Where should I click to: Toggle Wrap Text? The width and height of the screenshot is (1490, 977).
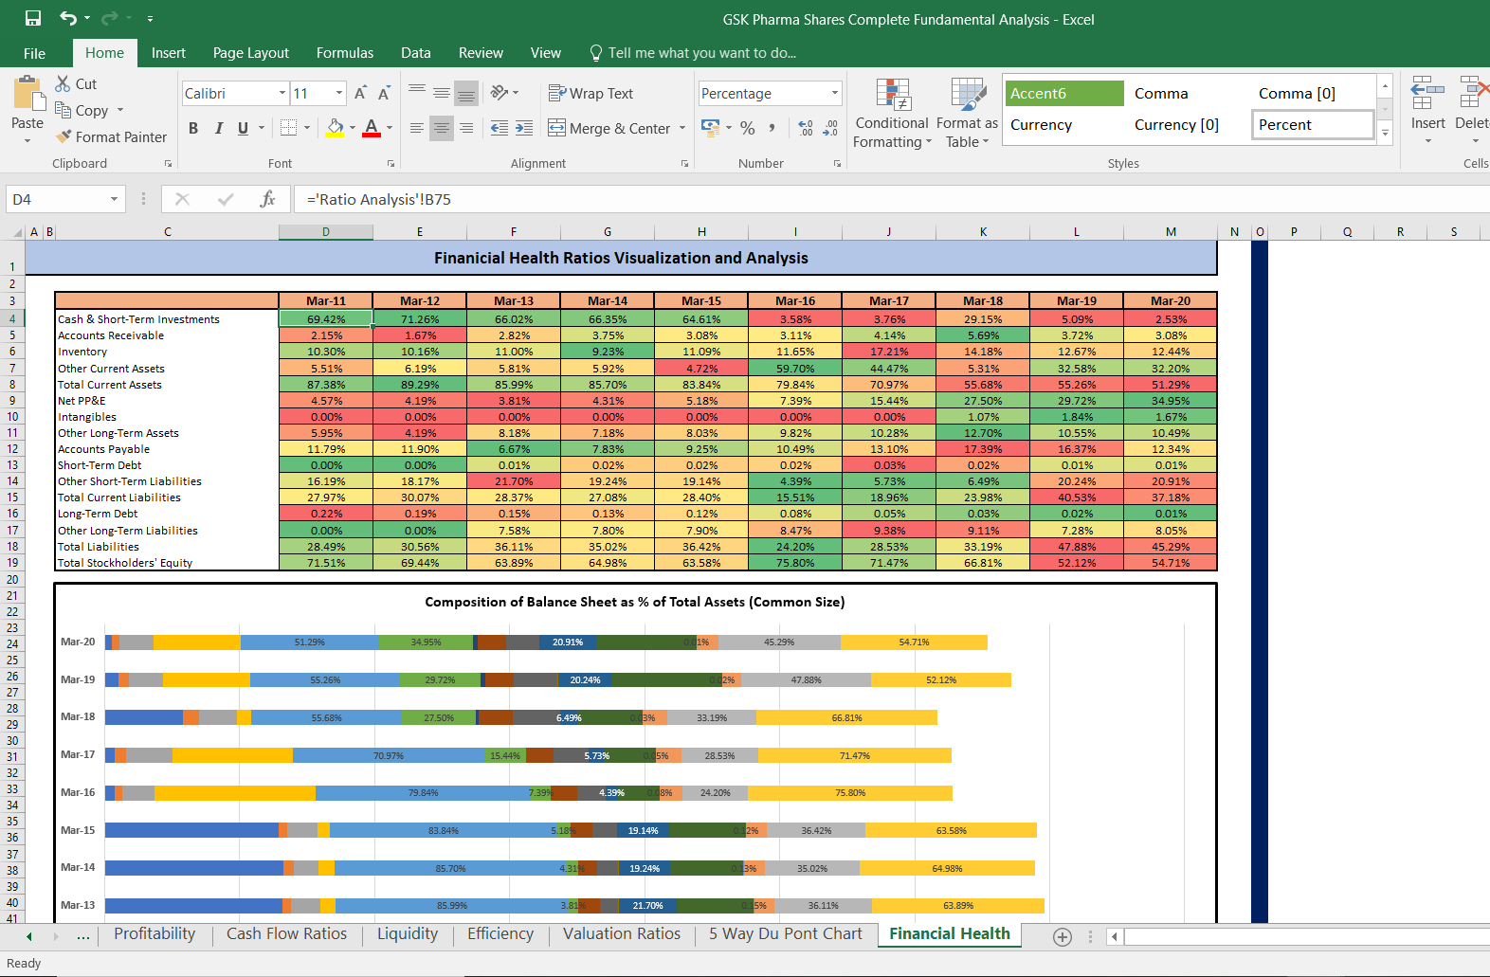point(591,93)
